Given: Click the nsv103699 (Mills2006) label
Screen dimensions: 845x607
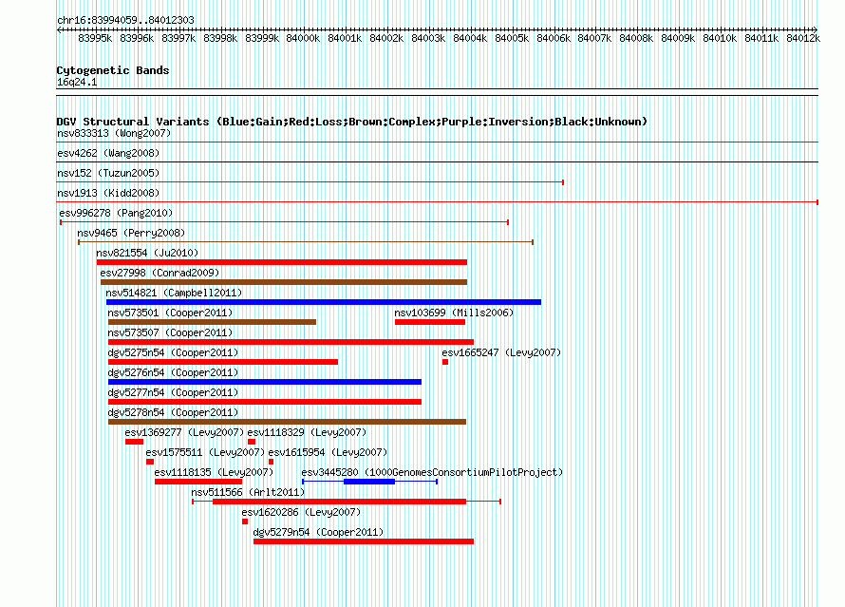Looking at the screenshot, I should [454, 313].
